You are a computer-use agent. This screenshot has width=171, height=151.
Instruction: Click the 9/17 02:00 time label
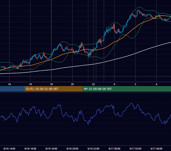(135, 148)
